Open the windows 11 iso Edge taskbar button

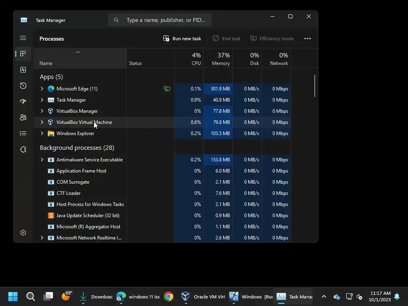click(138, 296)
